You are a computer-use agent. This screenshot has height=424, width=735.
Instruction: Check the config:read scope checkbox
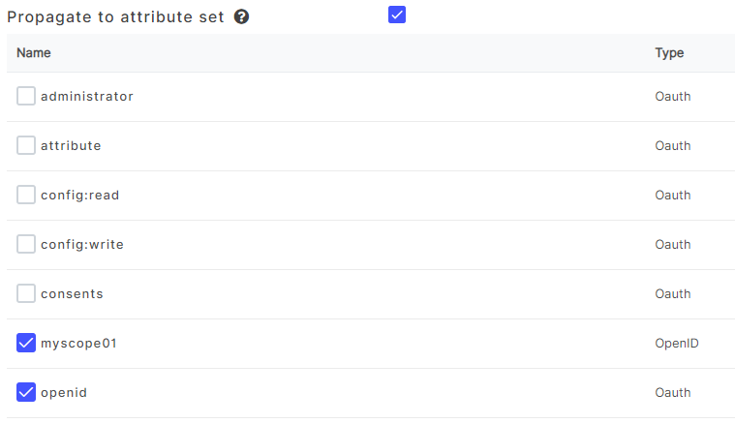(x=26, y=196)
